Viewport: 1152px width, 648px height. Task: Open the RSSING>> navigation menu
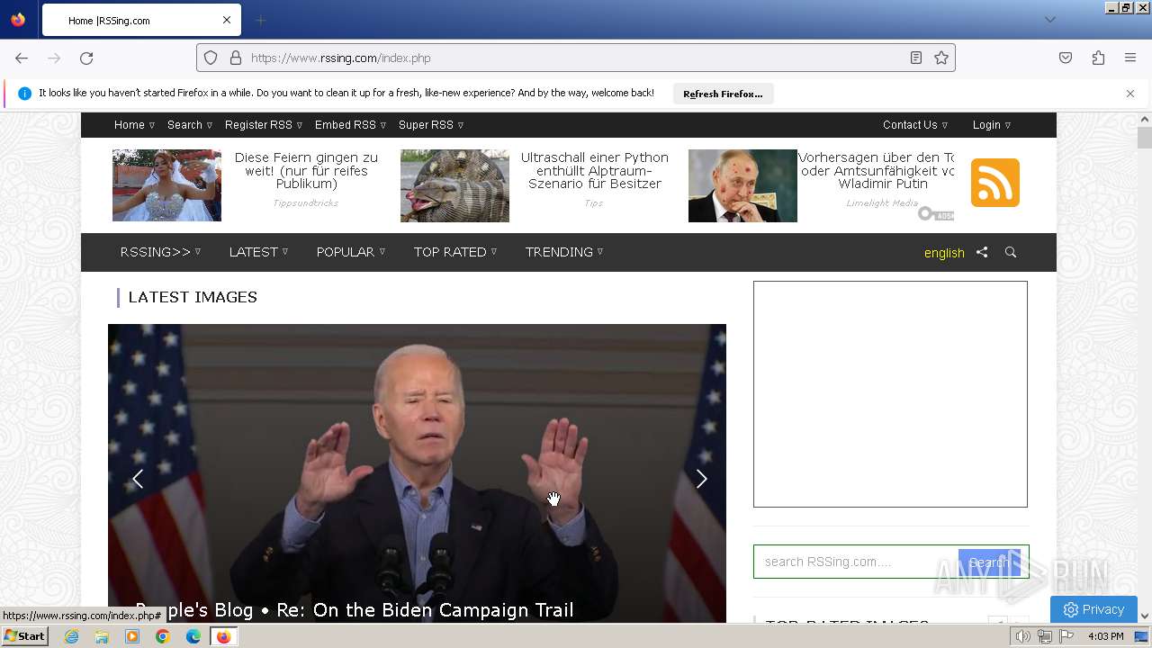point(160,252)
